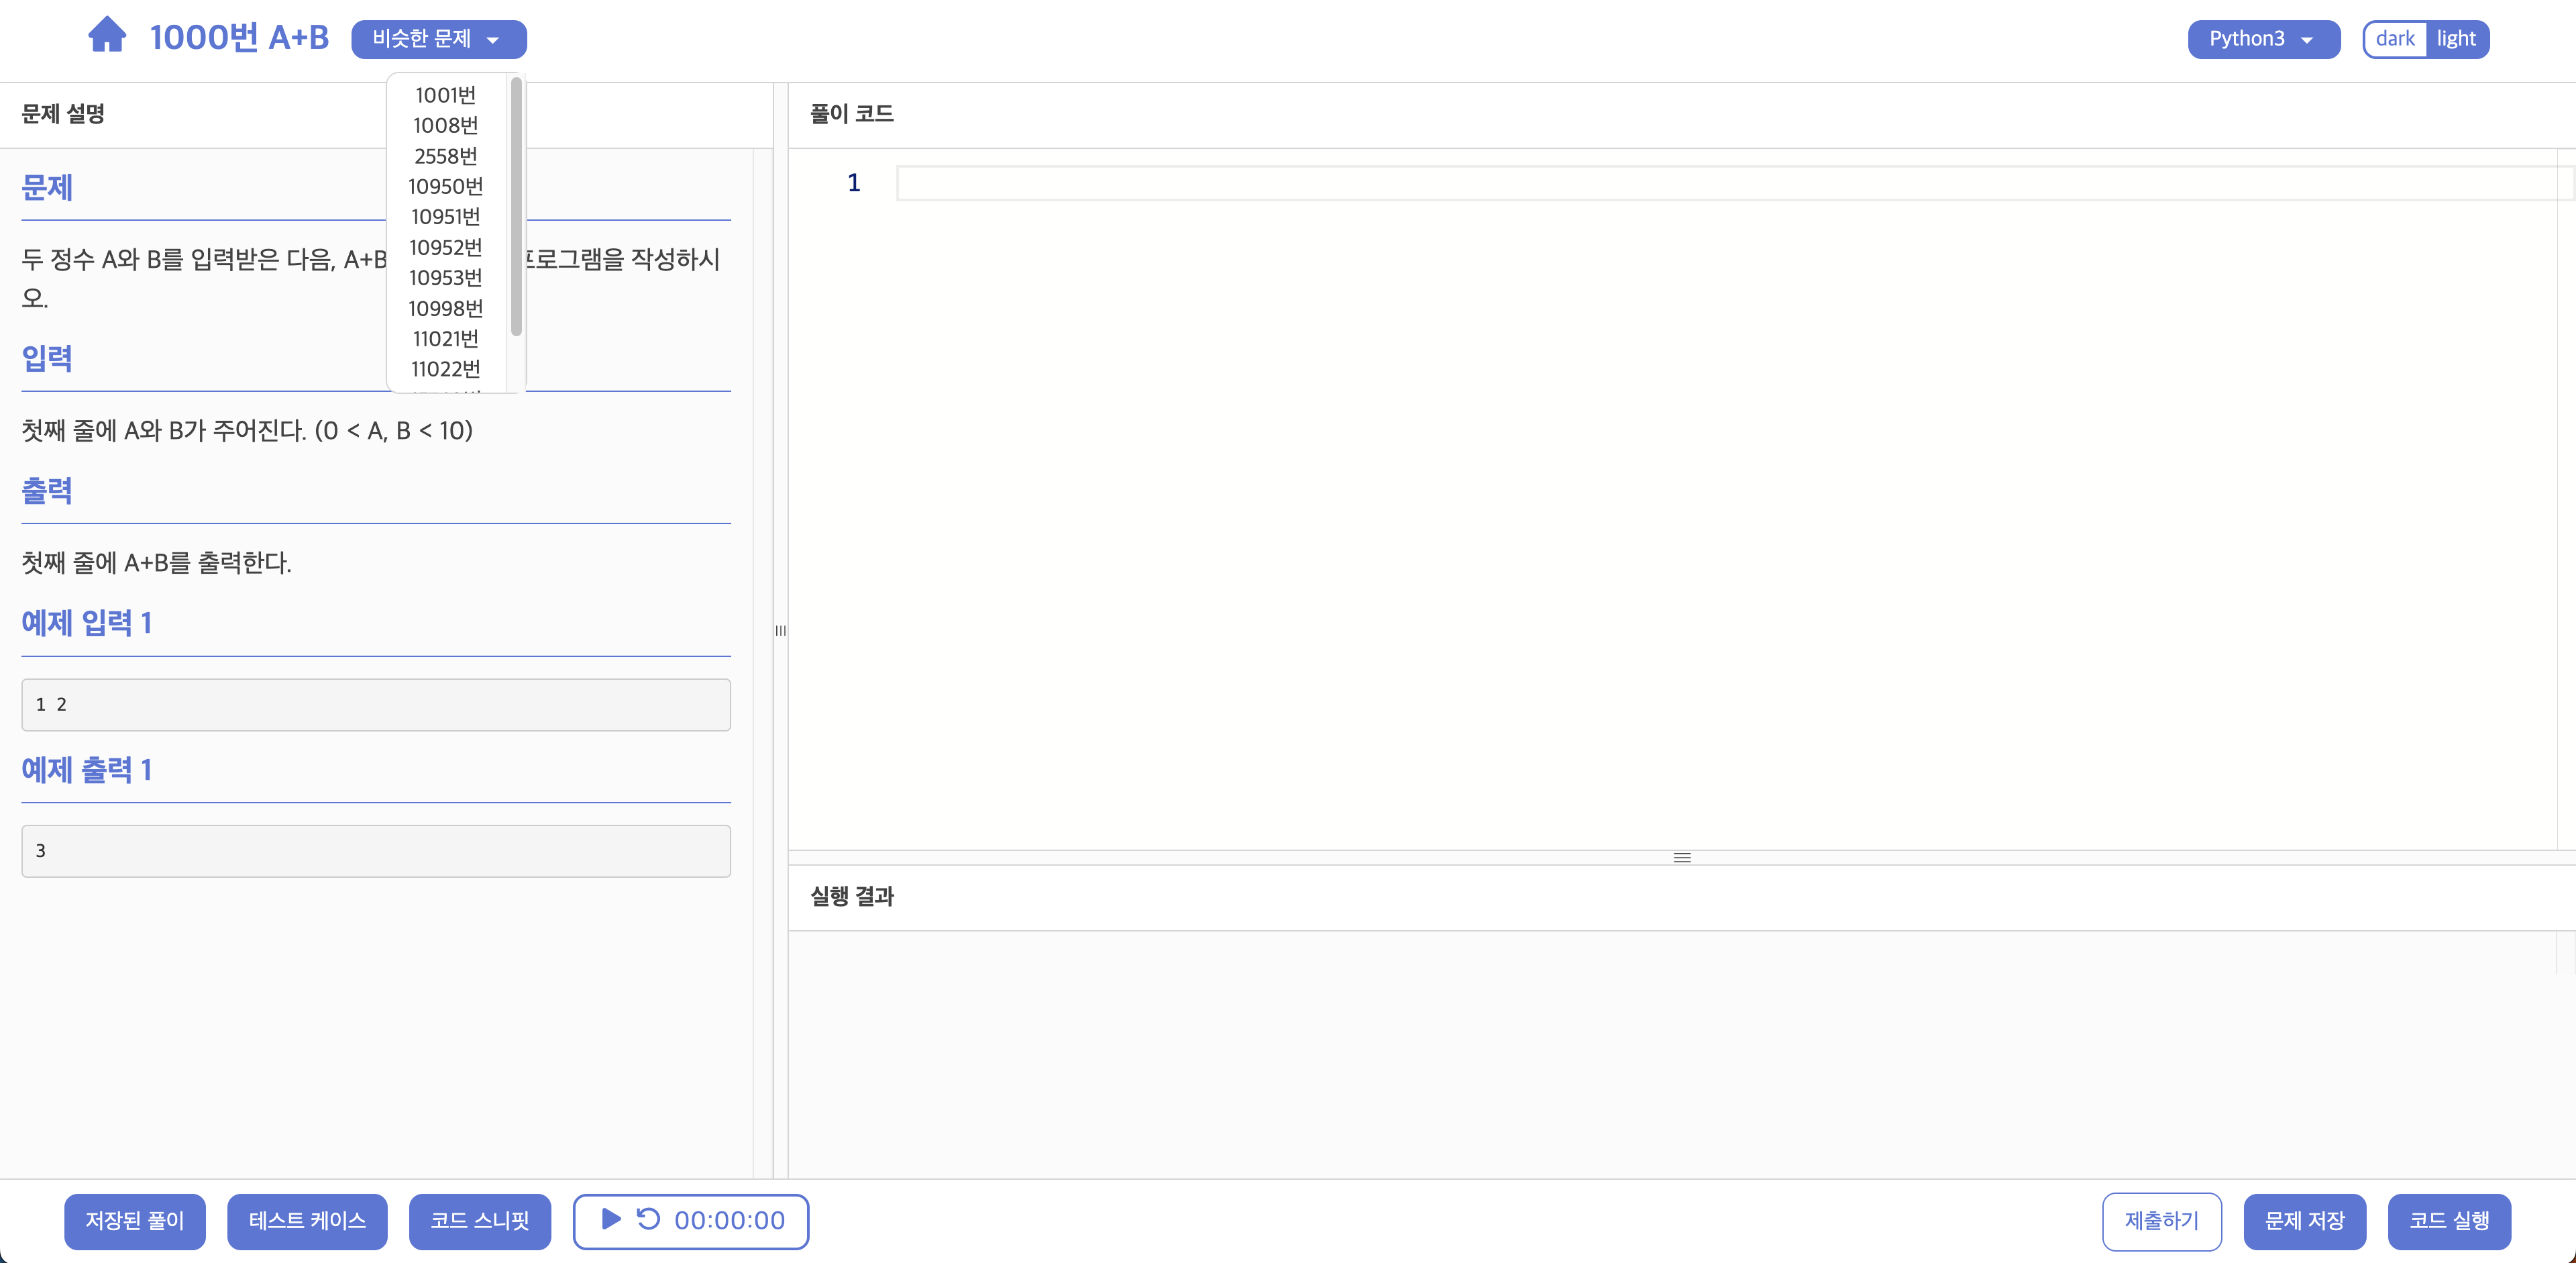Start the timer with the play icon
The height and width of the screenshot is (1263, 2576).
coord(611,1219)
